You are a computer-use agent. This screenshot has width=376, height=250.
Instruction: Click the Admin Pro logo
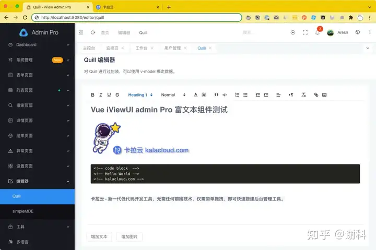(x=39, y=32)
